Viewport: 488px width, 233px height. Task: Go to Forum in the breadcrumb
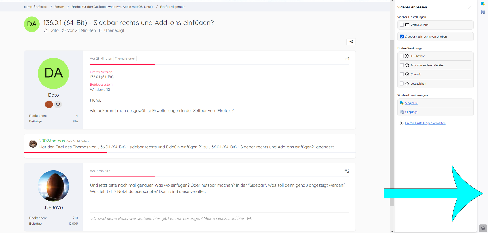tap(59, 7)
